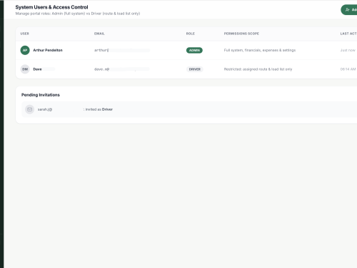This screenshot has height=268, width=357.
Task: Click the ADMIN role badge
Action: point(194,50)
